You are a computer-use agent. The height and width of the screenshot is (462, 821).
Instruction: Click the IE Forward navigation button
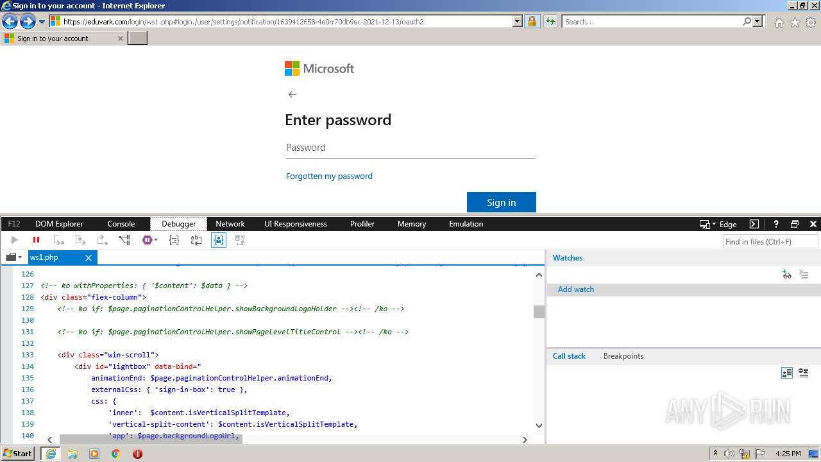(x=28, y=22)
